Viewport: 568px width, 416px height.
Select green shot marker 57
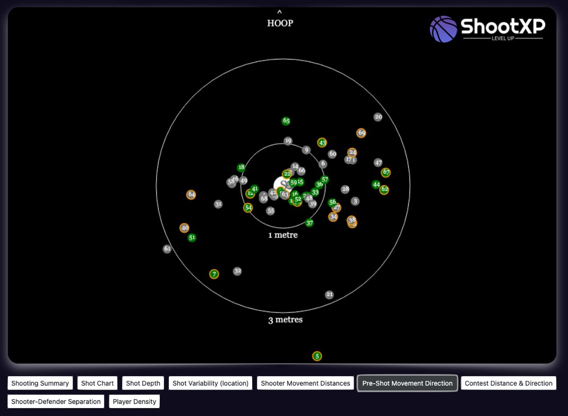(324, 179)
